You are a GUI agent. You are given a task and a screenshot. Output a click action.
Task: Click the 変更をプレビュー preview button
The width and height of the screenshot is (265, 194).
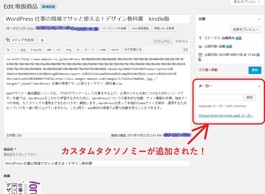[246, 29]
